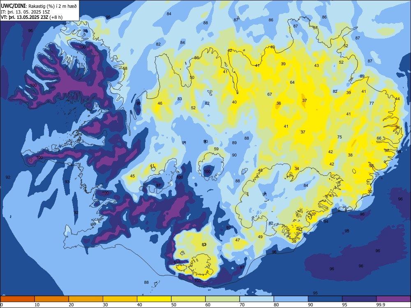Click the map value '66'
Screen dimensions: 411x308
pyautogui.click(x=379, y=138)
